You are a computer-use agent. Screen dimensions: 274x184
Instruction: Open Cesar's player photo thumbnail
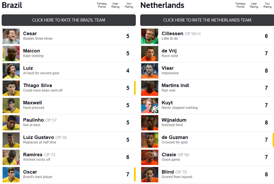pyautogui.click(x=11, y=36)
